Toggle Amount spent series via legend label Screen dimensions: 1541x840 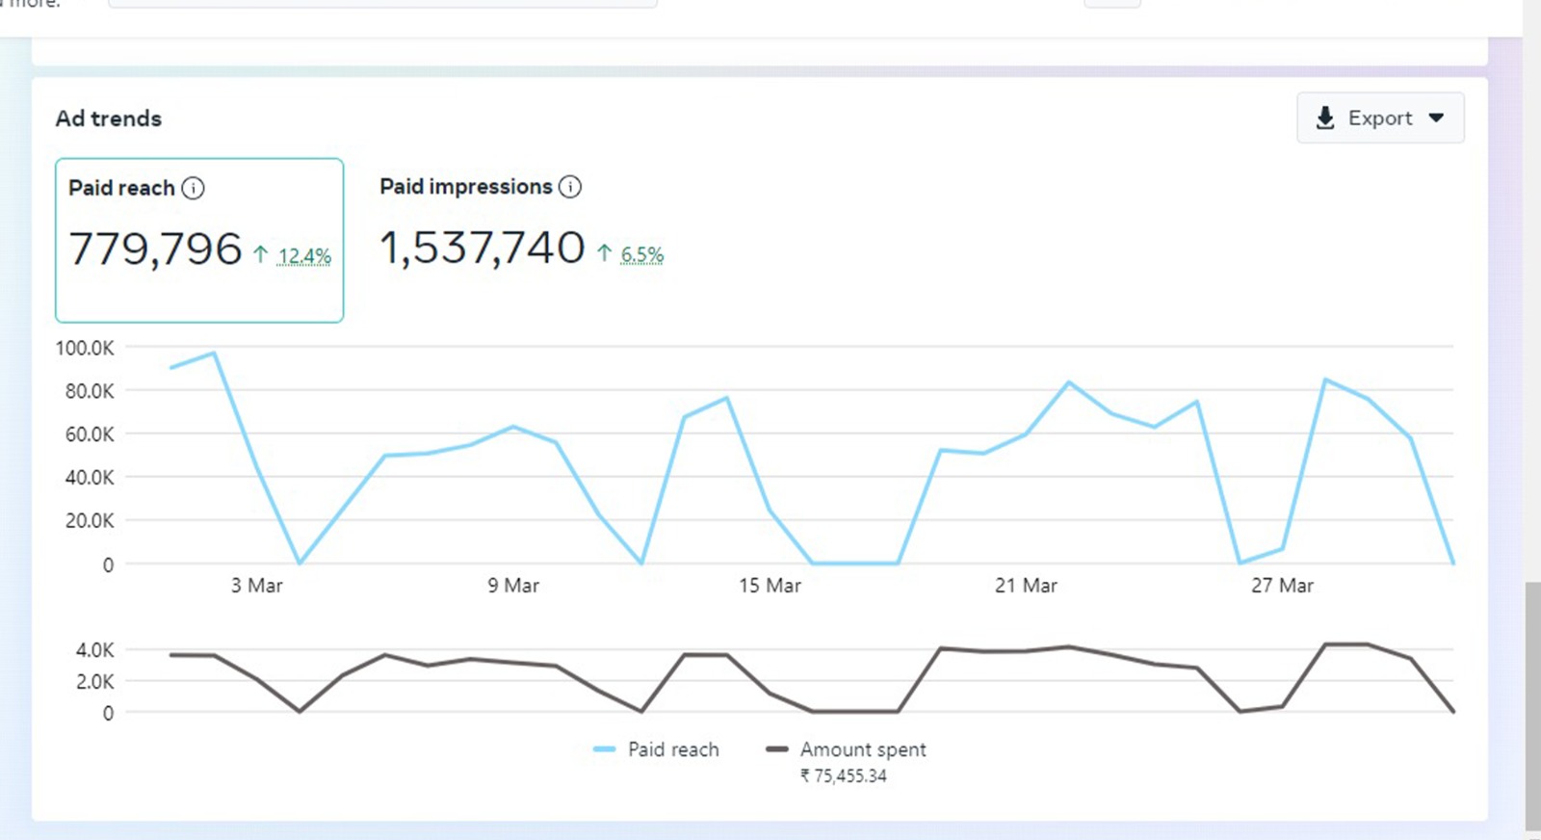[863, 749]
